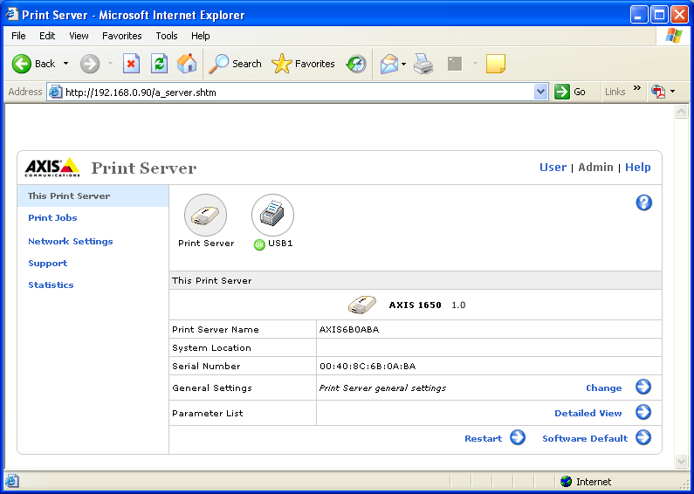The image size is (694, 494).
Task: Click the Admin link in the header
Action: [595, 168]
